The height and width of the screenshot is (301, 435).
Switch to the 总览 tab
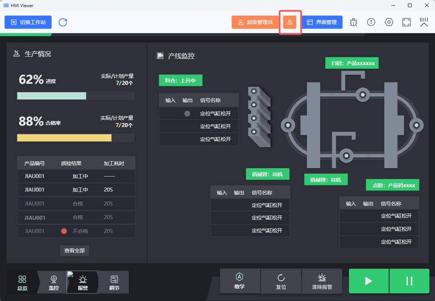tap(22, 282)
